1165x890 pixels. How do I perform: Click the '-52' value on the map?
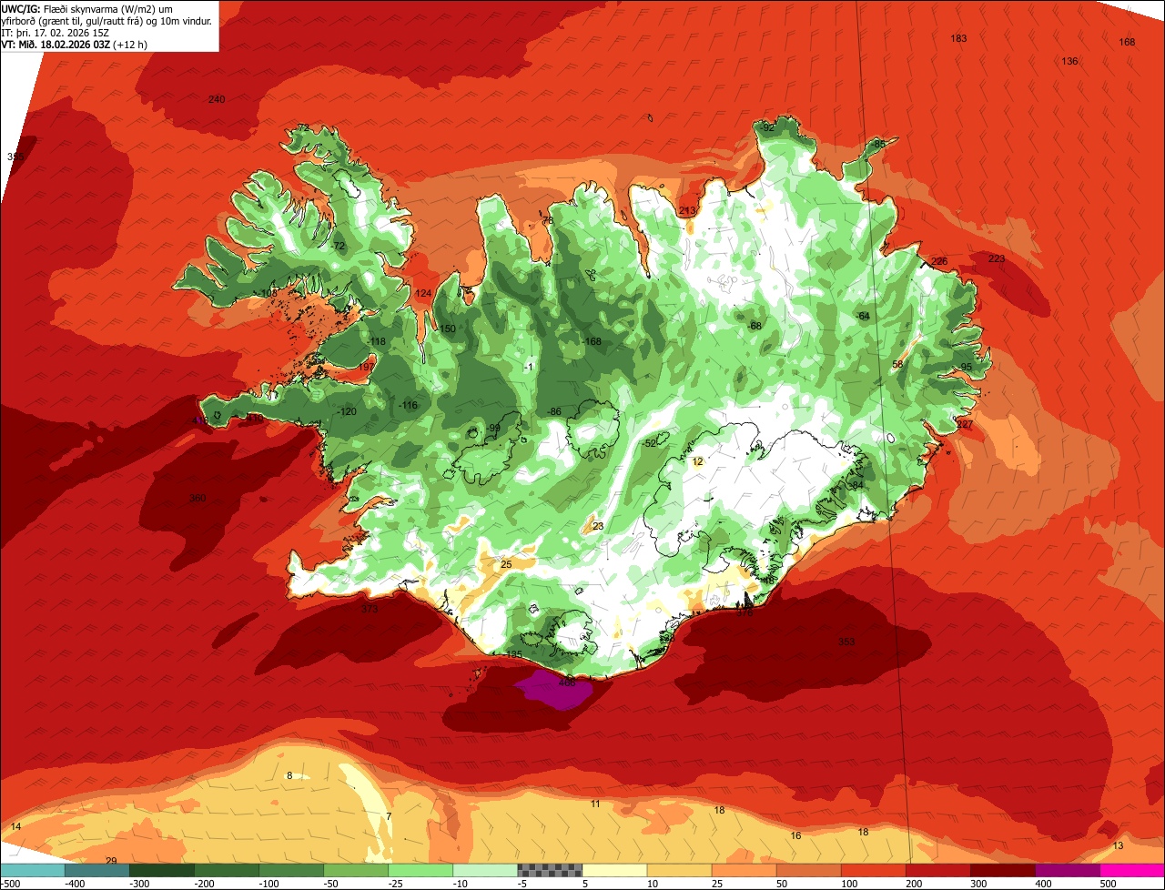tap(649, 443)
